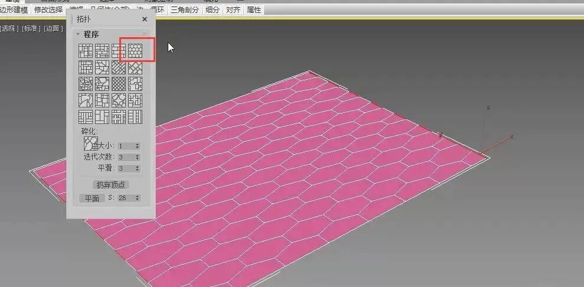Image resolution: width=584 pixels, height=287 pixels.
Task: Click the 迭代次数 value field
Action: (x=126, y=157)
